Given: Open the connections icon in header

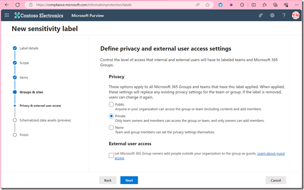Looking at the screenshot, I should pos(261,15).
